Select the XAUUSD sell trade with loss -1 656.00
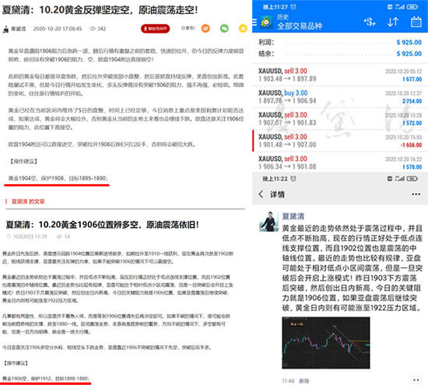This screenshot has height=388, width=428. (x=340, y=141)
